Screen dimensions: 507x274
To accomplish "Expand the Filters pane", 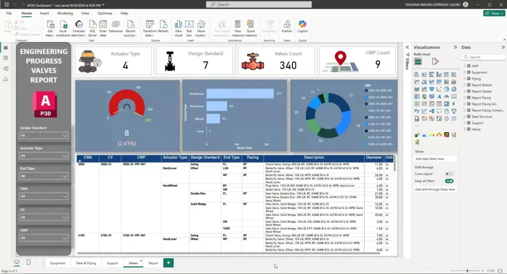I will click(407, 47).
